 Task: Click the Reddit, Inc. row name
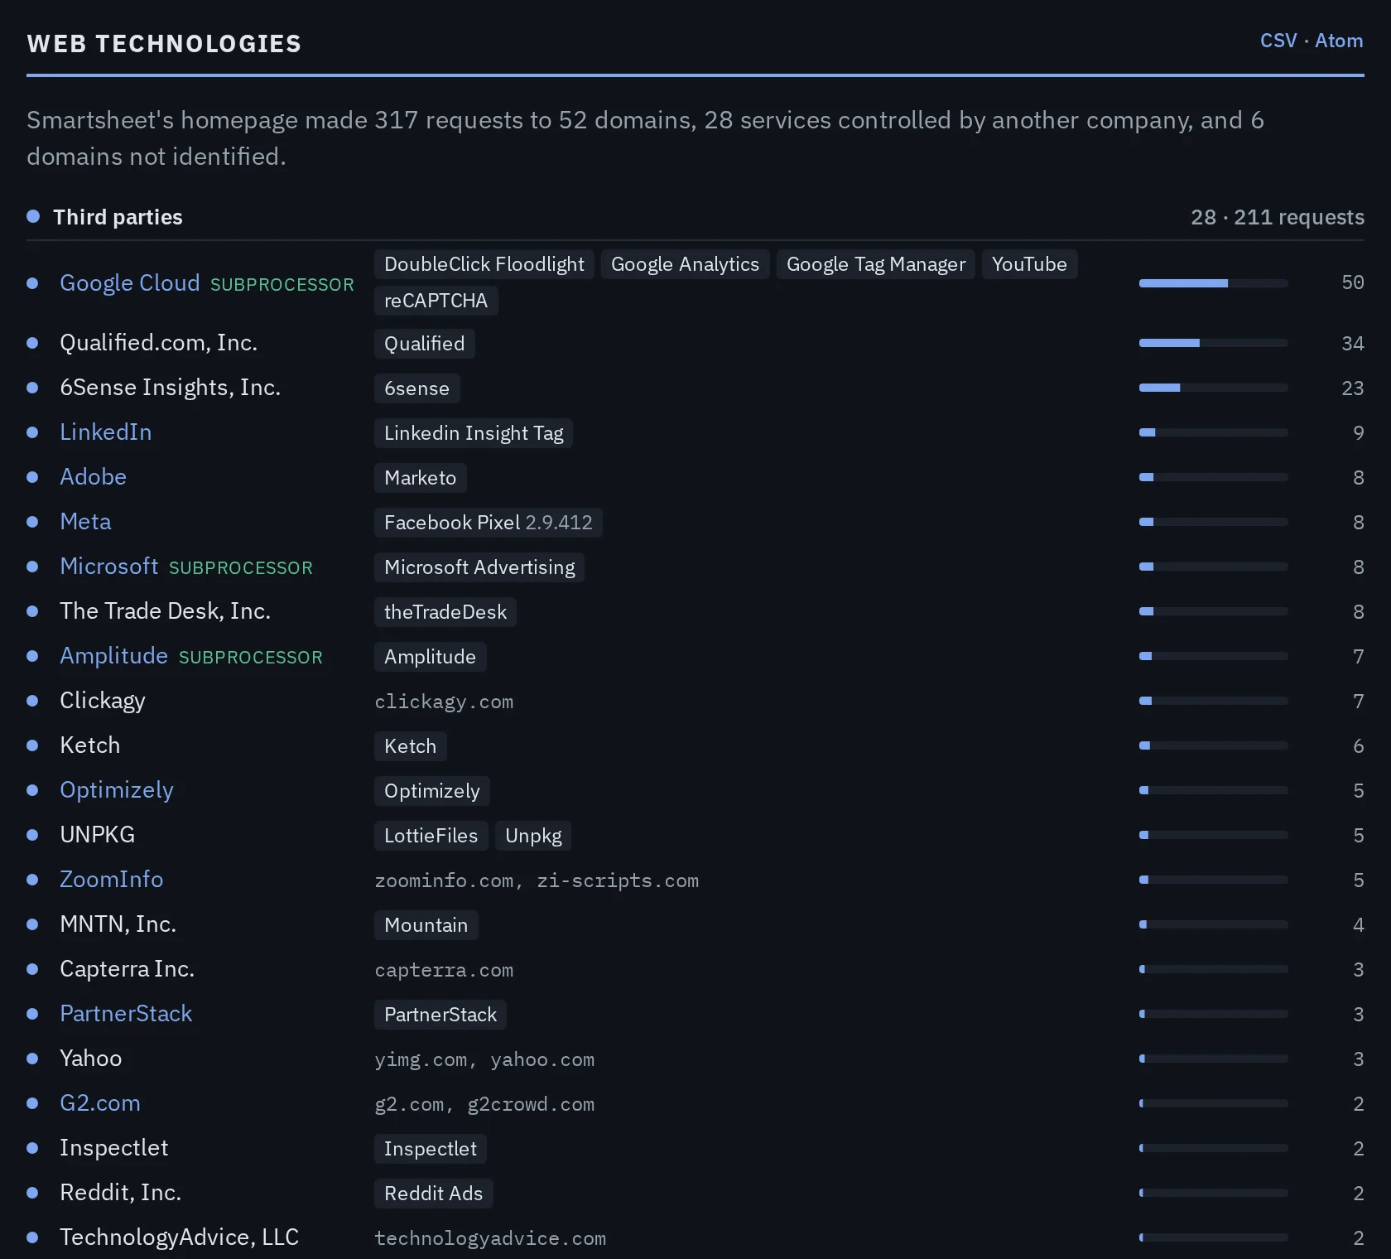coord(121,1193)
